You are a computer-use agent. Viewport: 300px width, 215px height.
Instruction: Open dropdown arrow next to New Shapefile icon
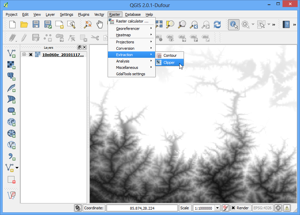pos(17,168)
